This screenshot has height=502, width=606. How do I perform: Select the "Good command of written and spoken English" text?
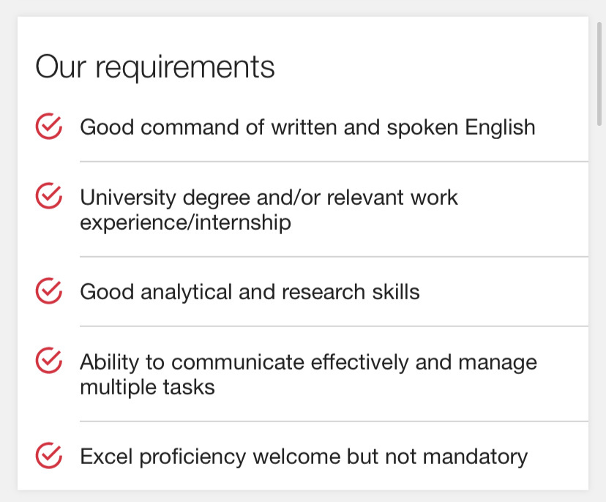[307, 127]
